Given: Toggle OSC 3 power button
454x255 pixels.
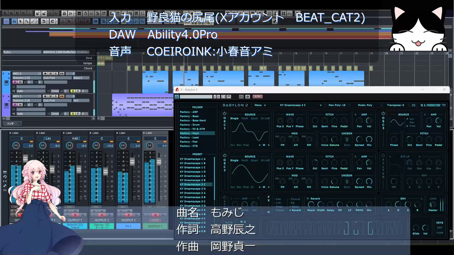Looking at the screenshot, I should point(383,114).
